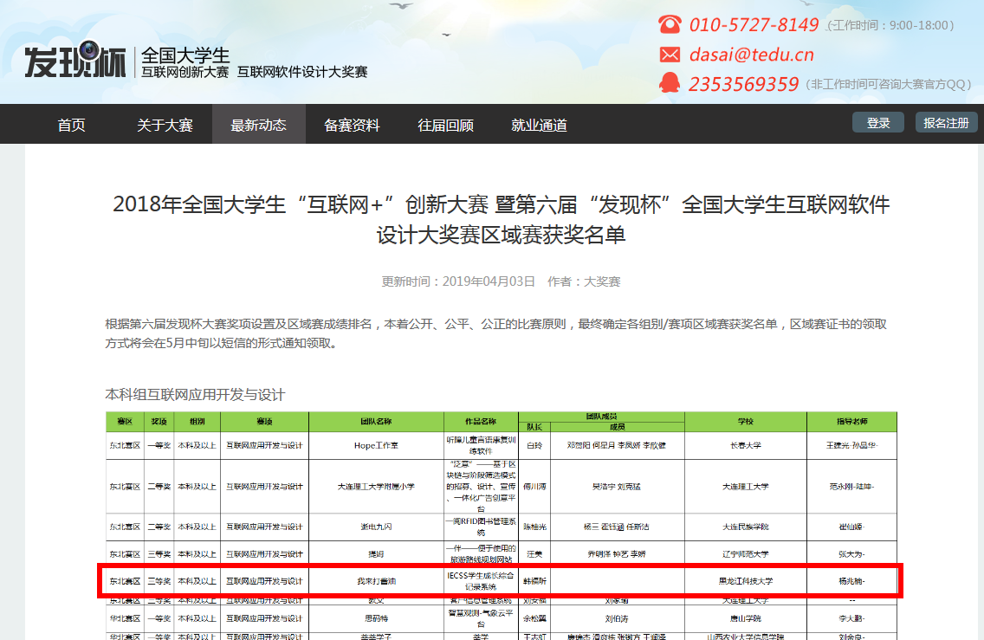Click the red telephone icon
The image size is (984, 640).
click(x=670, y=24)
